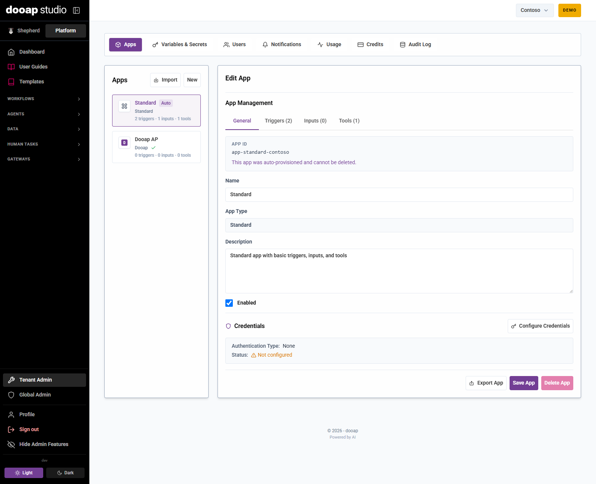The image size is (596, 484).
Task: Switch to Tools (1) tab
Action: pos(349,121)
